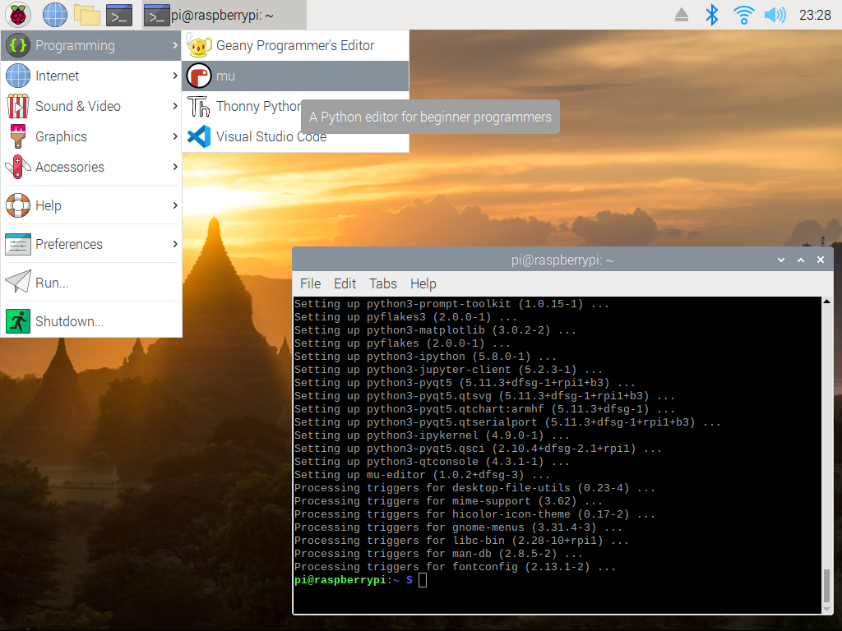Expand the Accessories submenu arrow

click(175, 167)
